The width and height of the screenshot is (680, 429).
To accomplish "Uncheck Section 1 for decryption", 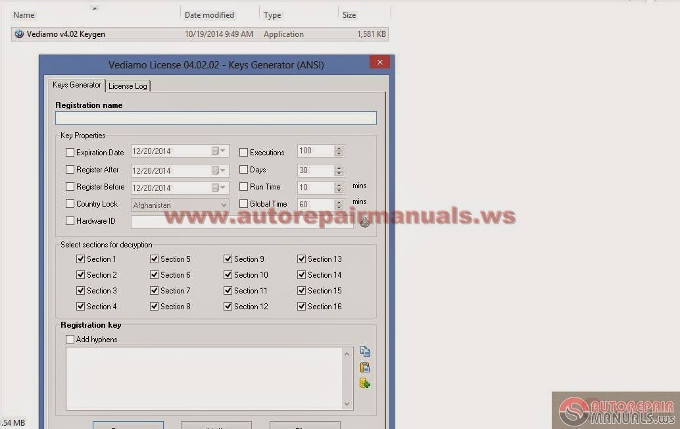I will 80,259.
